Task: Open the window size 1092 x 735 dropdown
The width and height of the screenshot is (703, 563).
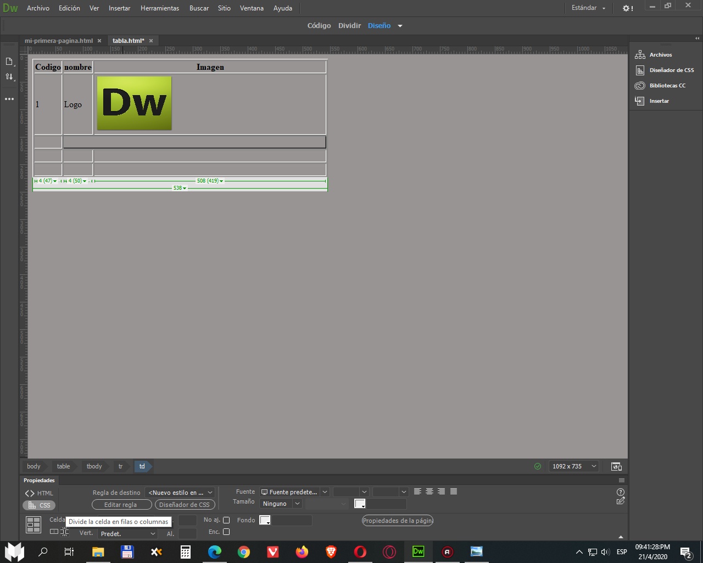Action: 574,466
